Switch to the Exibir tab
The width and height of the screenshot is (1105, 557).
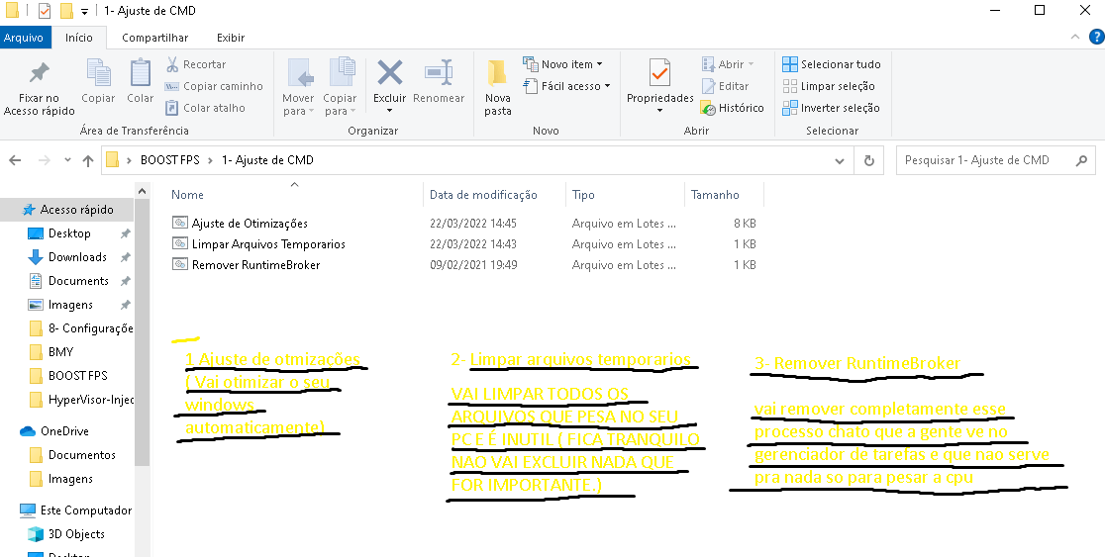[x=231, y=38]
